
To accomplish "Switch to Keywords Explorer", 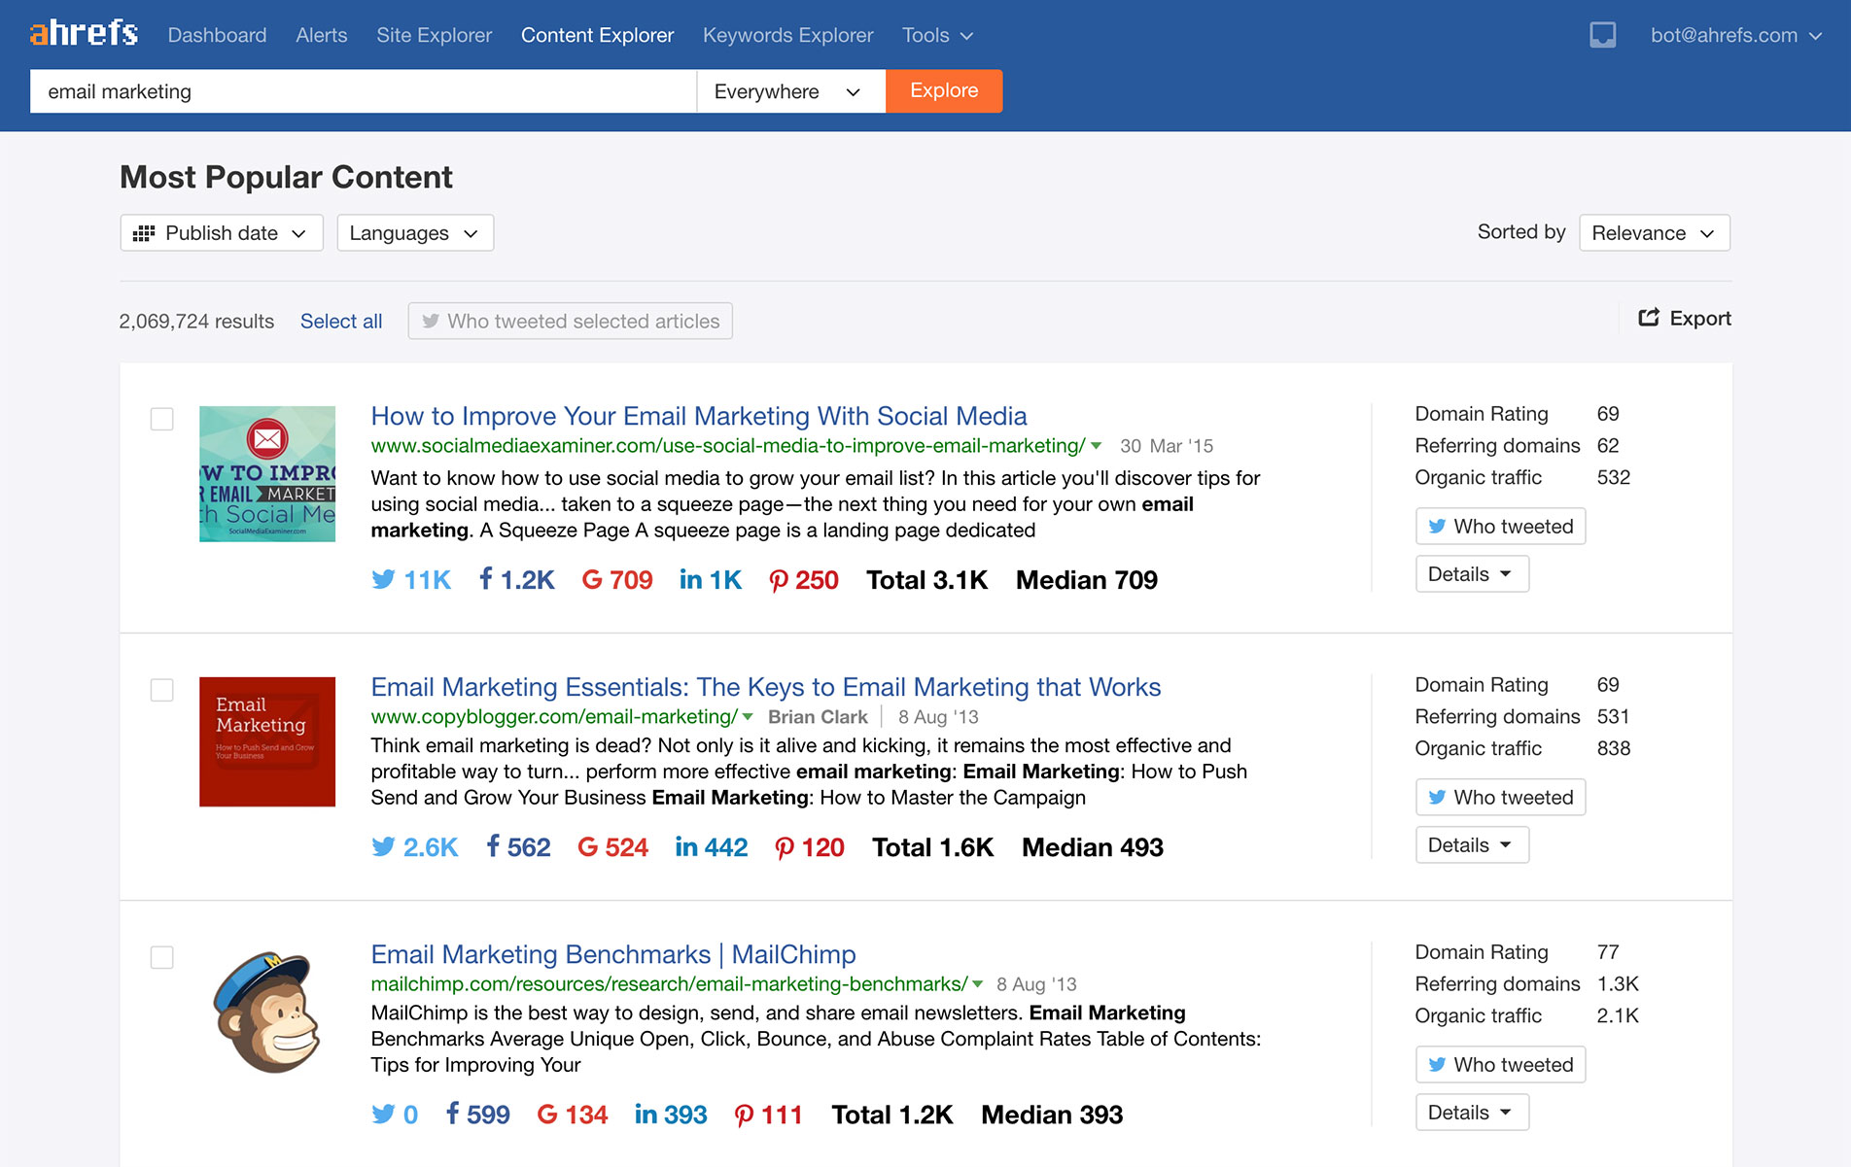I will pos(787,35).
